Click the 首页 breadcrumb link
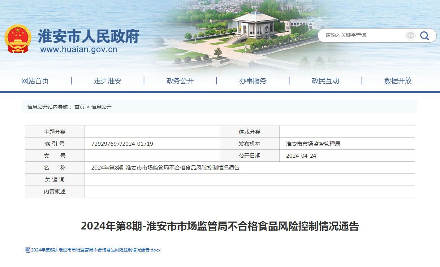This screenshot has height=267, width=440. [79, 107]
